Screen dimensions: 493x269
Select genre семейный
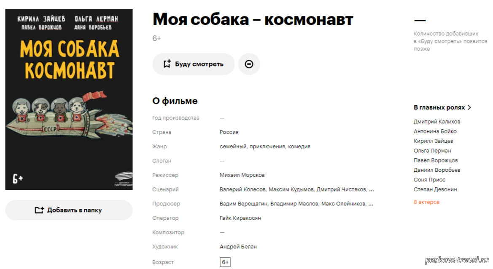tap(233, 146)
